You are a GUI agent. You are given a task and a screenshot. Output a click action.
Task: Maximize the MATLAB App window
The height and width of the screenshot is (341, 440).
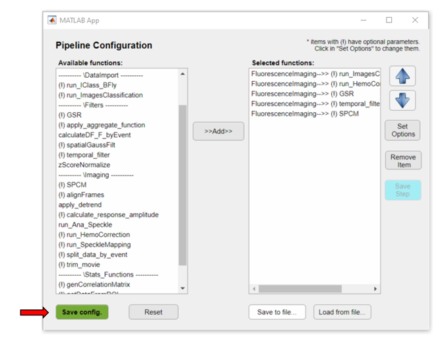389,20
